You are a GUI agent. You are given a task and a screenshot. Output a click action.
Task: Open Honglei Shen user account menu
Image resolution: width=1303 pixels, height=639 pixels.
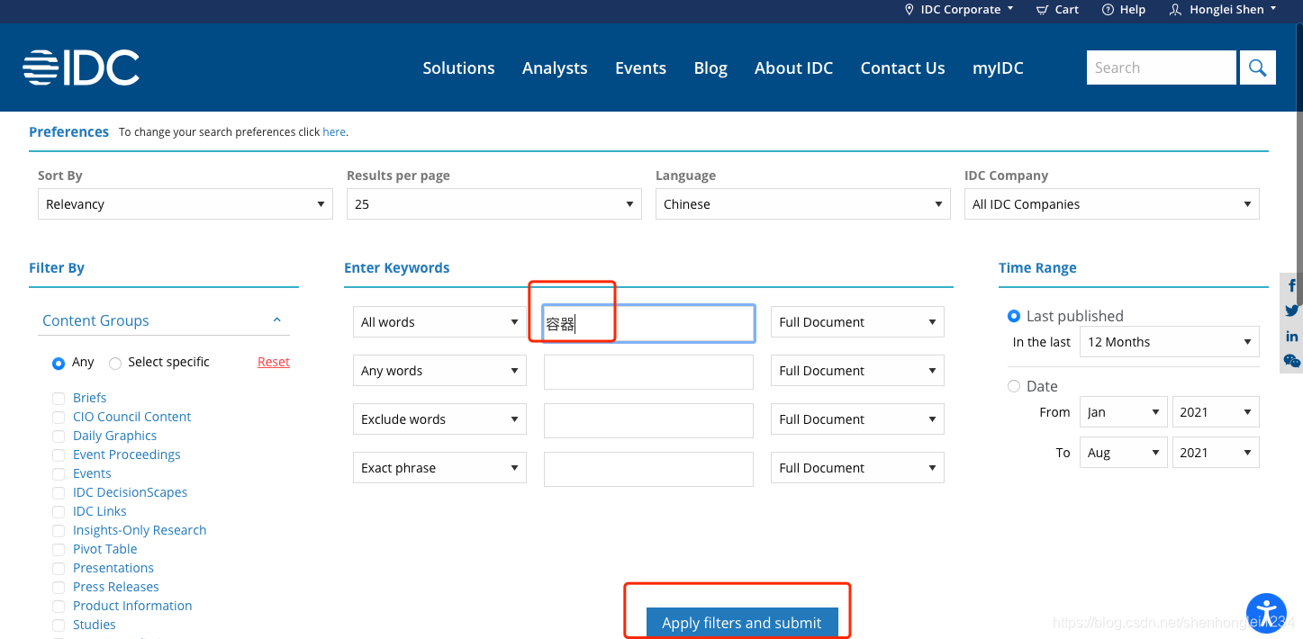pos(1222,10)
